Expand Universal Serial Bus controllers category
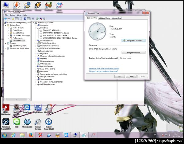The width and height of the screenshot is (184, 144). [36, 82]
